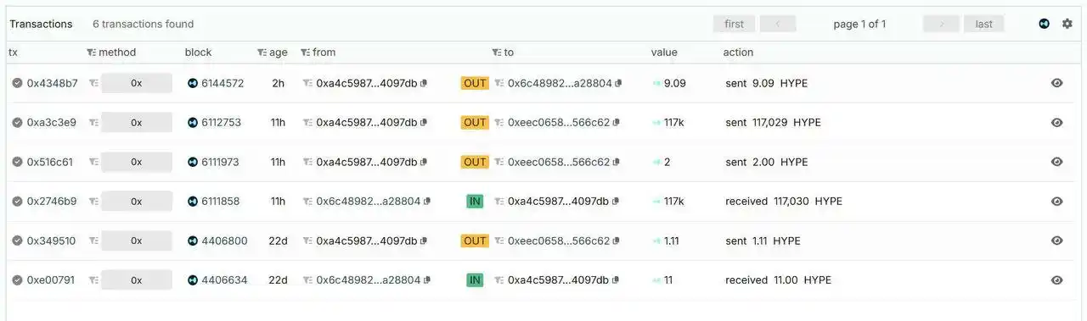
Task: Click the eye icon for tx 0x2746b9
Action: [x=1057, y=202]
